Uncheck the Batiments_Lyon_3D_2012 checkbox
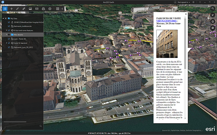The height and width of the screenshot is (135, 217). click(9, 48)
